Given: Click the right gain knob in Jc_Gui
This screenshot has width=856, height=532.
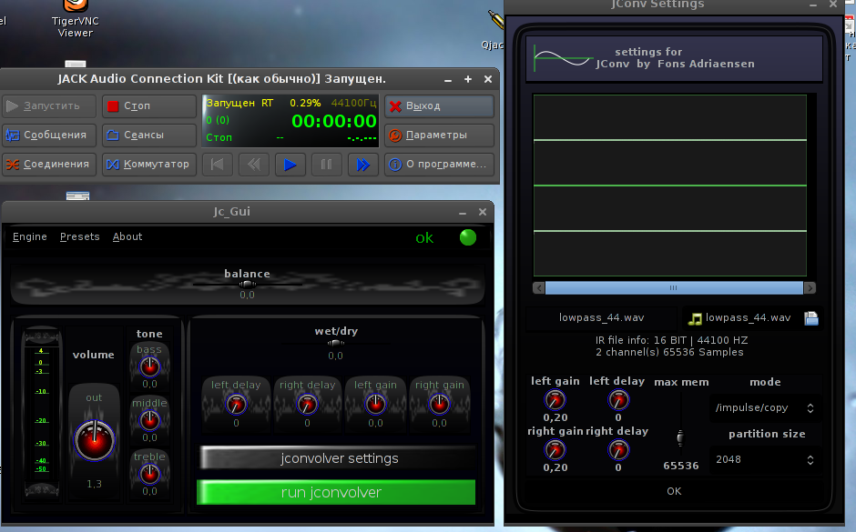Looking at the screenshot, I should [440, 405].
